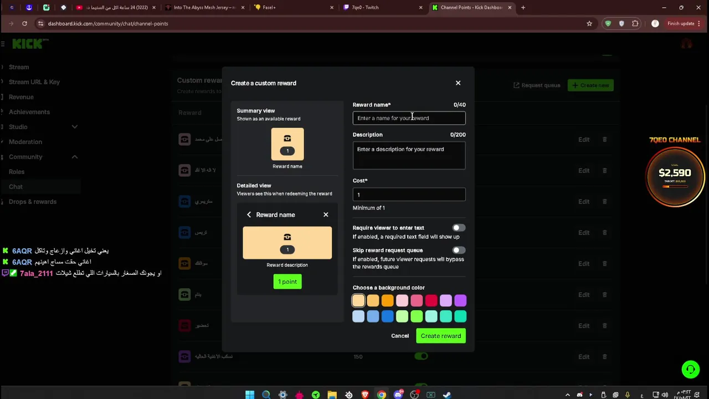Delete the first reward row via trash icon
This screenshot has width=709, height=399.
(605, 140)
